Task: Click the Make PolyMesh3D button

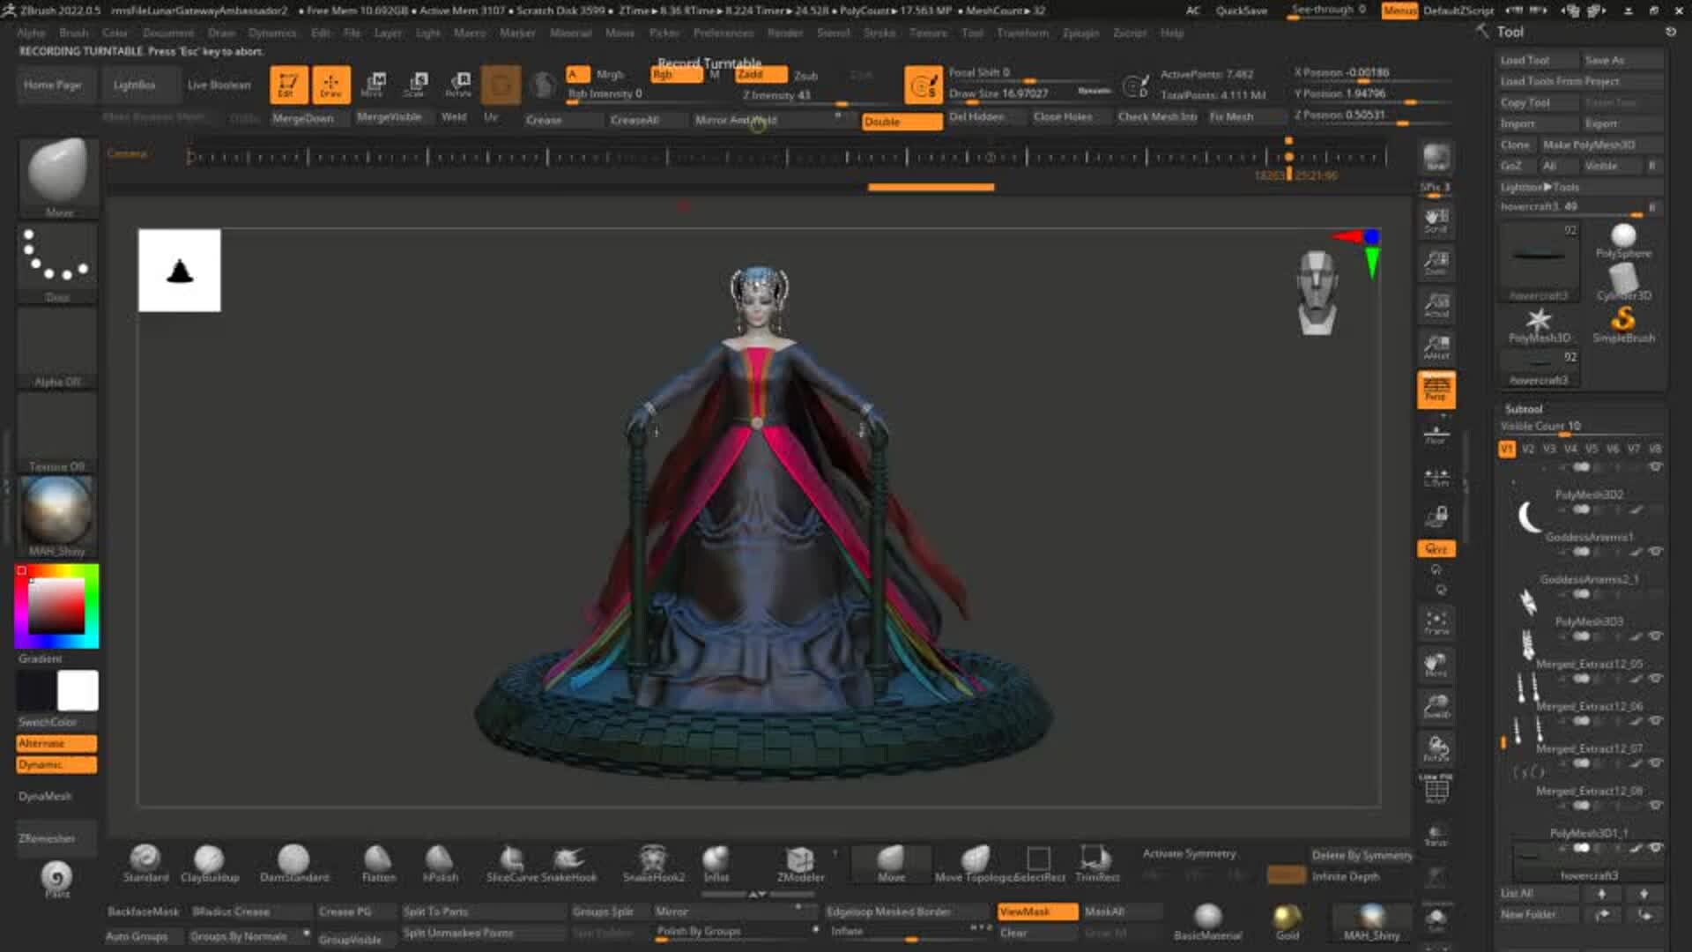Action: point(1588,145)
